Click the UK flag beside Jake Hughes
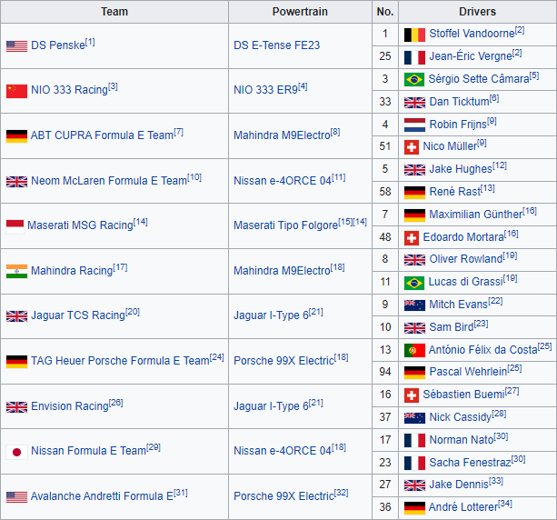The width and height of the screenshot is (557, 520). pos(414,170)
